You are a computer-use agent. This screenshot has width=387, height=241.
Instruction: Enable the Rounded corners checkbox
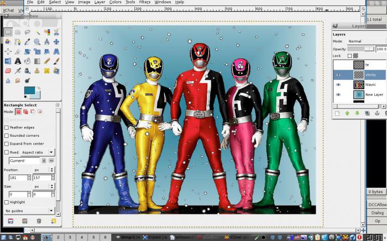click(7, 136)
